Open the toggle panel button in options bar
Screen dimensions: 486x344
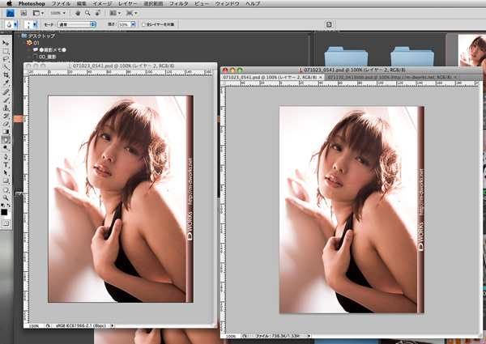coord(329,24)
